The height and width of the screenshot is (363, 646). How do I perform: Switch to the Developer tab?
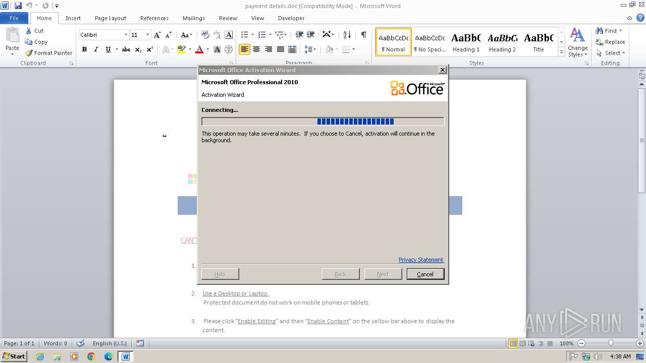[291, 18]
